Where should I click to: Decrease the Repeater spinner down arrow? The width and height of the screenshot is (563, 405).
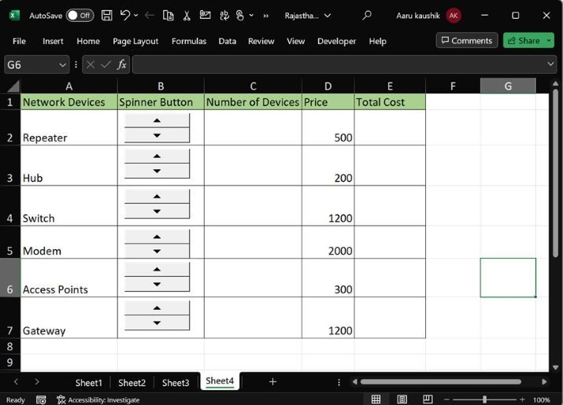pyautogui.click(x=157, y=135)
